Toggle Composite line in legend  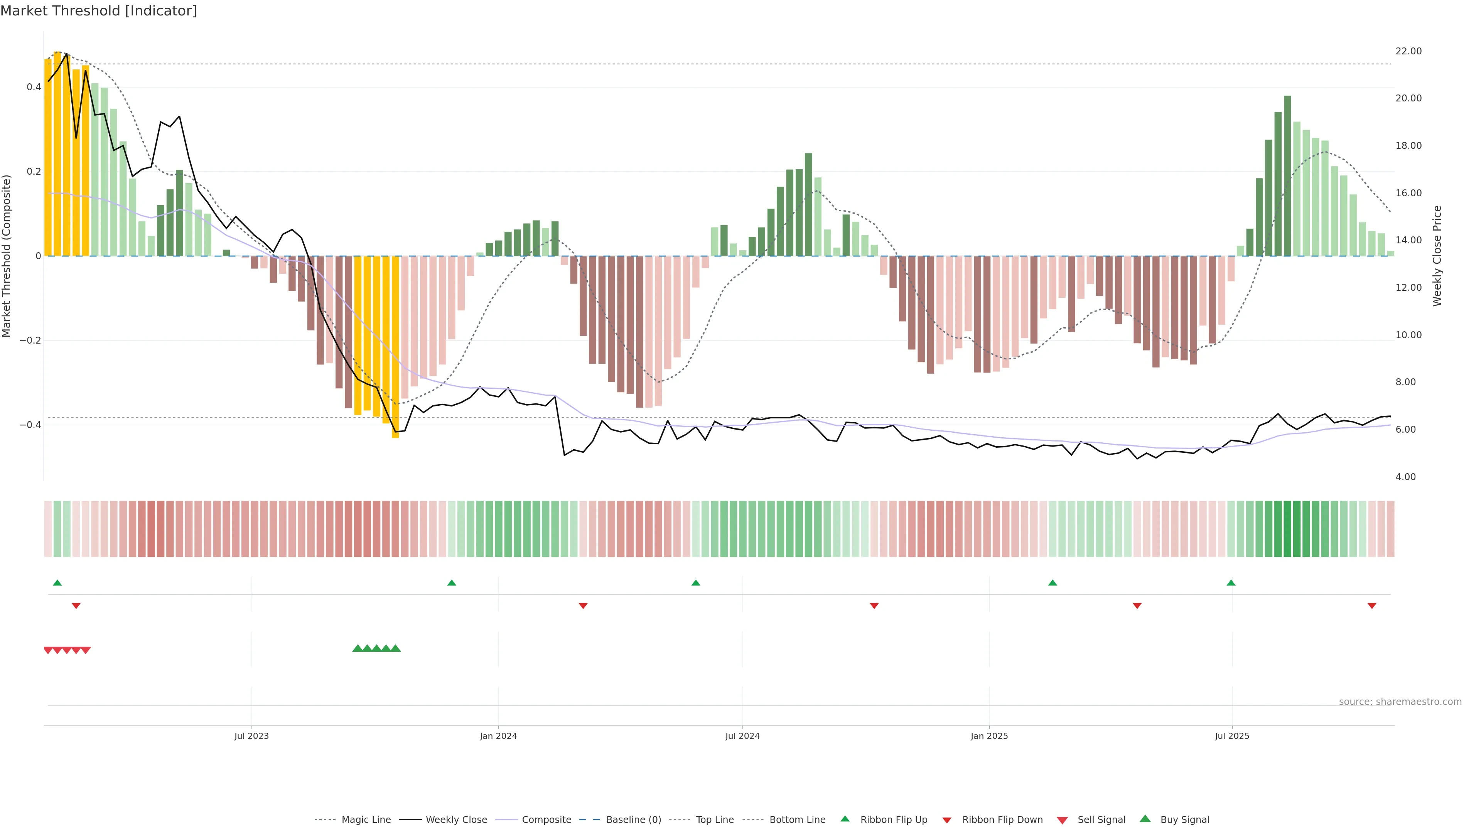[x=546, y=820]
